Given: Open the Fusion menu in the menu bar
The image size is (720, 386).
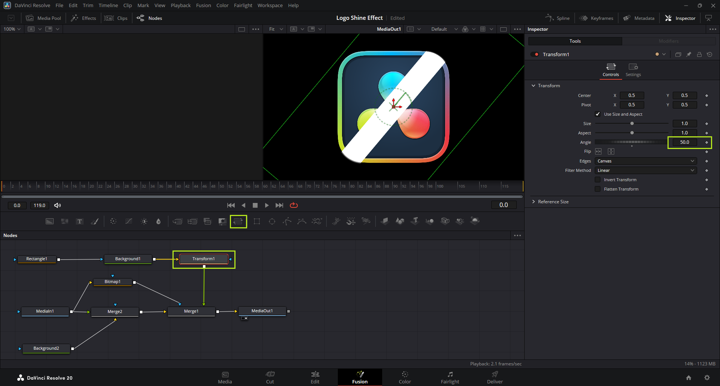Looking at the screenshot, I should pos(203,5).
